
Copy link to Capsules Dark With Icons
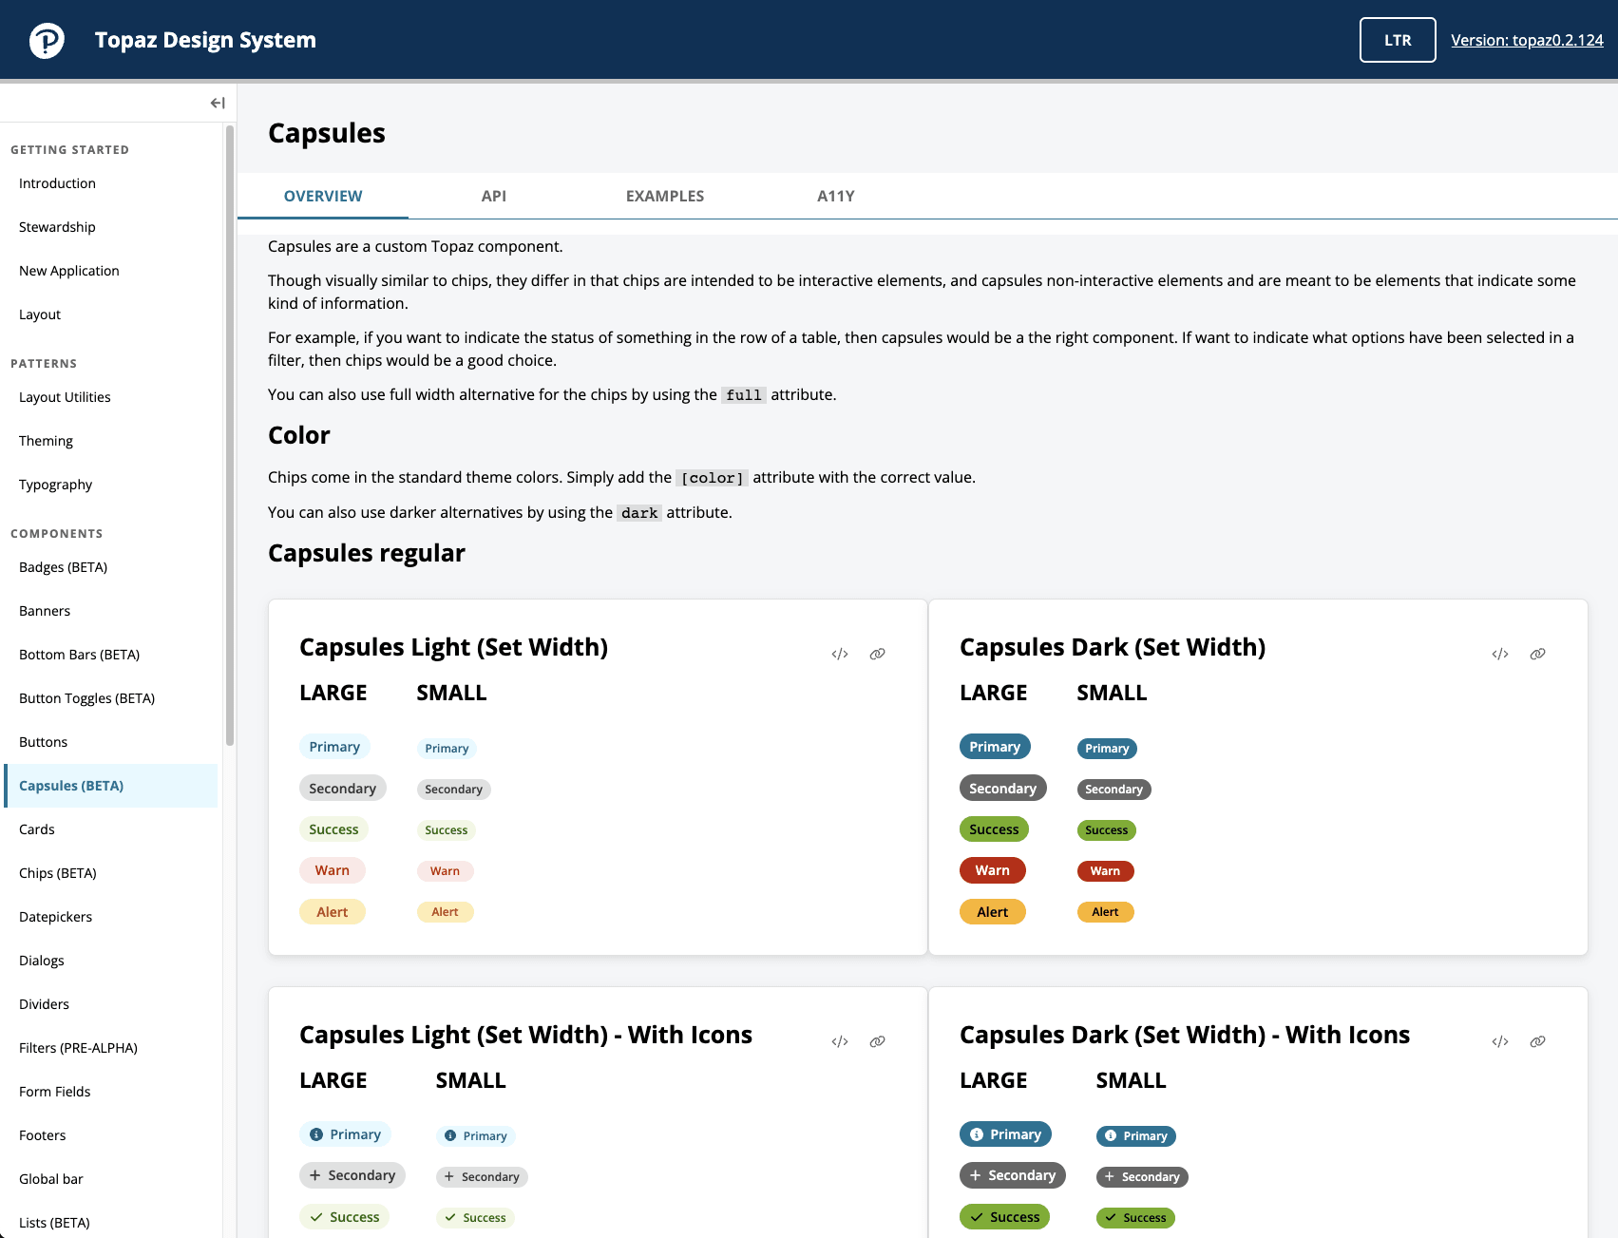(1537, 1041)
